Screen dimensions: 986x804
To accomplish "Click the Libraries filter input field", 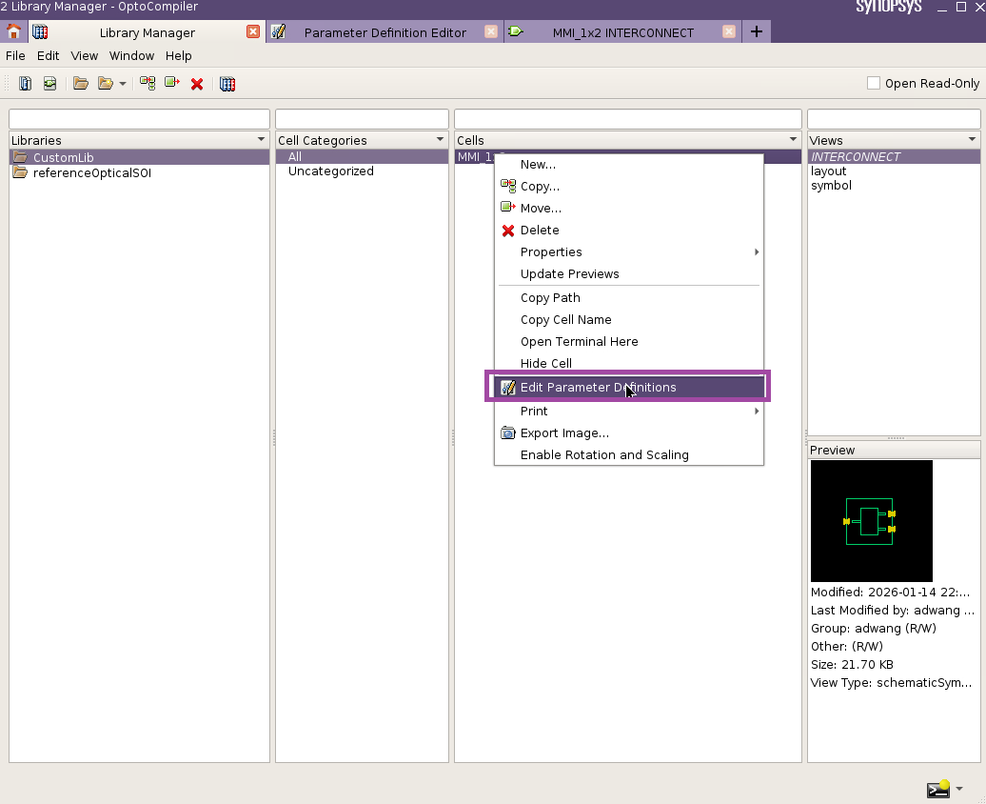I will pyautogui.click(x=139, y=119).
